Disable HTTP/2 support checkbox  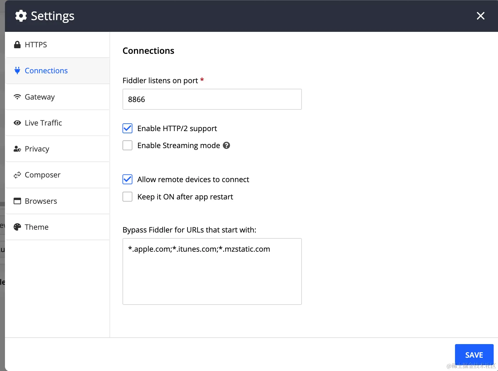(127, 128)
